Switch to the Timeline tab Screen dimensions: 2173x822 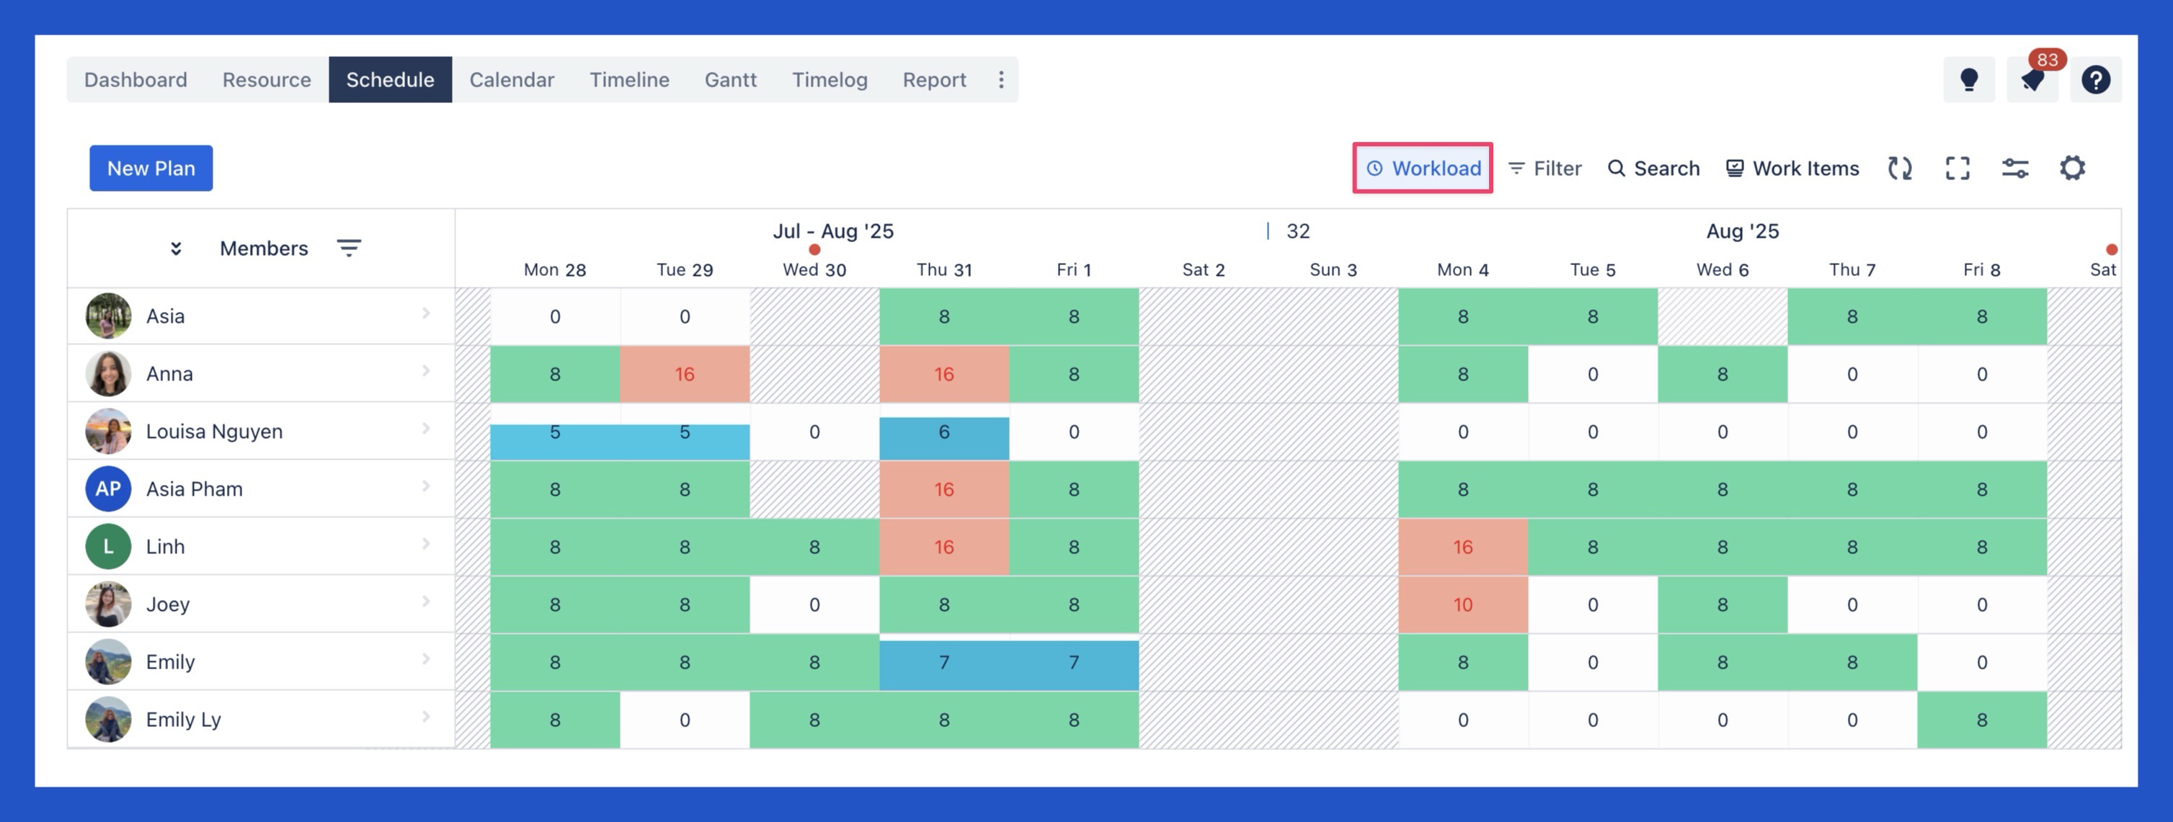629,79
